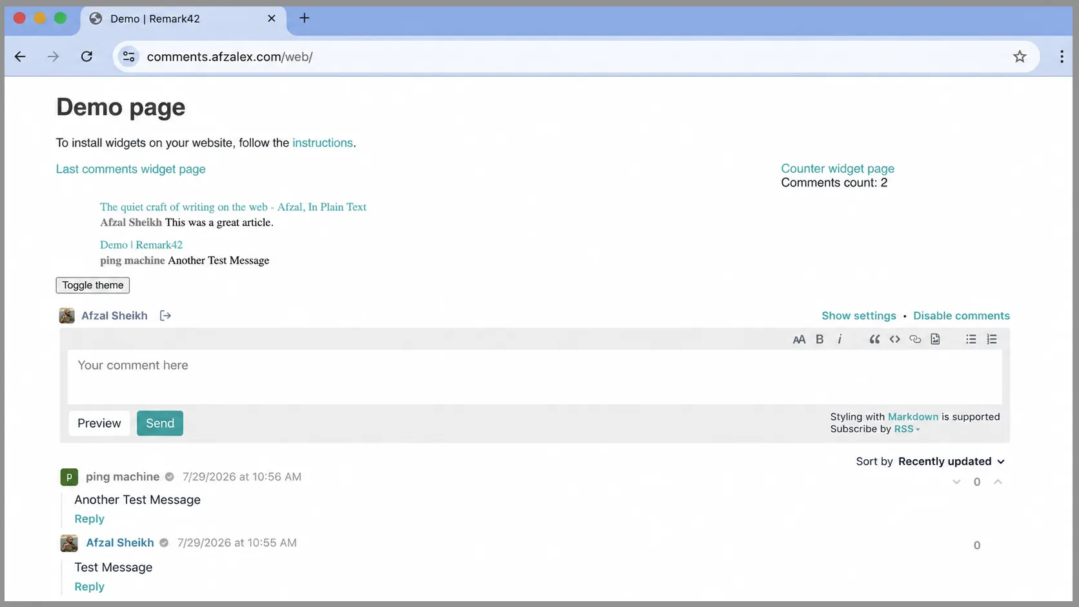Focus the Your comment here text area
This screenshot has height=607, width=1079.
[x=534, y=377]
